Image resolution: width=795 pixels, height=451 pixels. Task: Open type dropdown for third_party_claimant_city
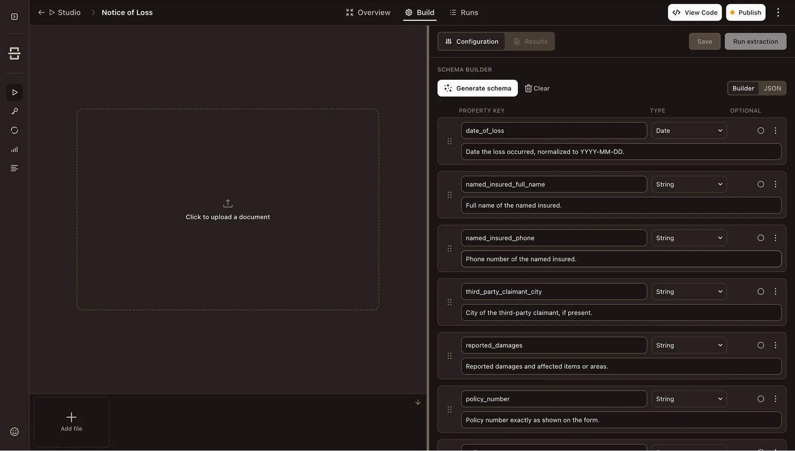(x=689, y=292)
